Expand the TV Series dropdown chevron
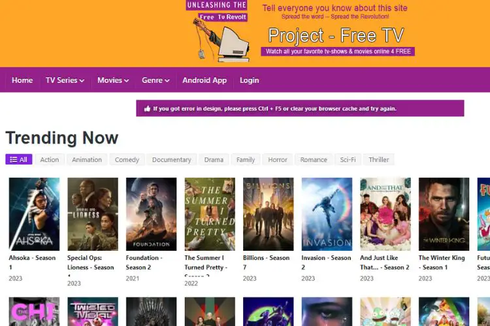The height and width of the screenshot is (326, 490). coord(82,80)
